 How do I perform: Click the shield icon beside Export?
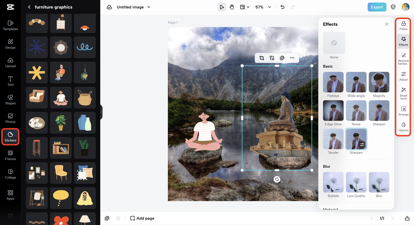(393, 7)
